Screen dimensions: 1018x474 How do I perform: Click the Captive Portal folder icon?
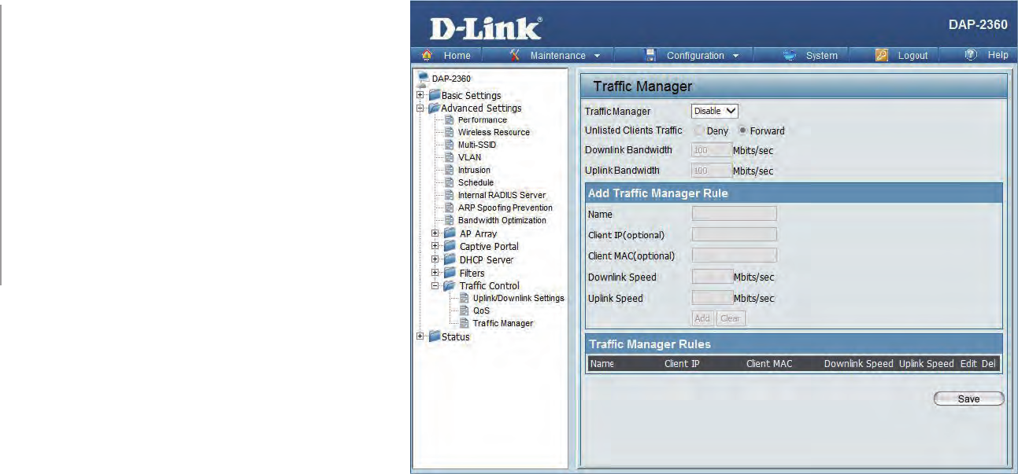pyautogui.click(x=450, y=246)
